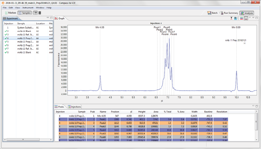Switch to the Batch screen
261x149 pixels.
(x=213, y=13)
